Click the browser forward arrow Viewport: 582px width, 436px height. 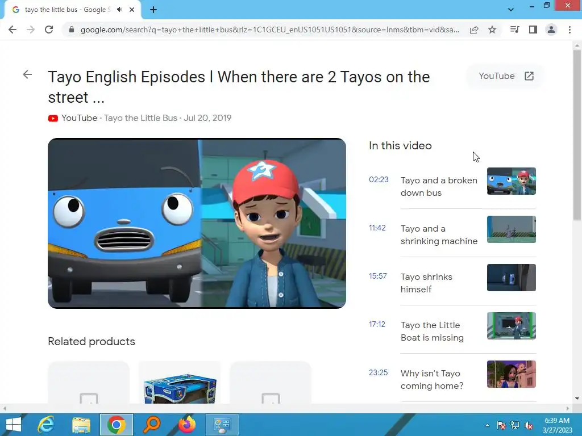coord(31,30)
